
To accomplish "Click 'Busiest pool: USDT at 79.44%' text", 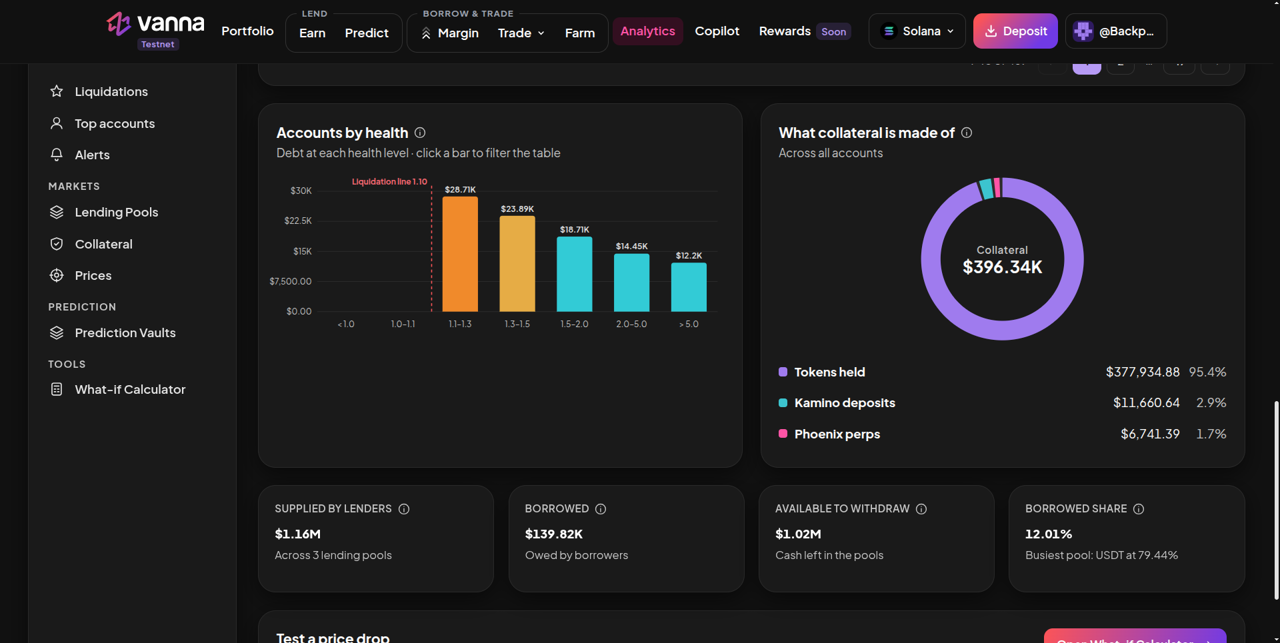I will pyautogui.click(x=1101, y=555).
